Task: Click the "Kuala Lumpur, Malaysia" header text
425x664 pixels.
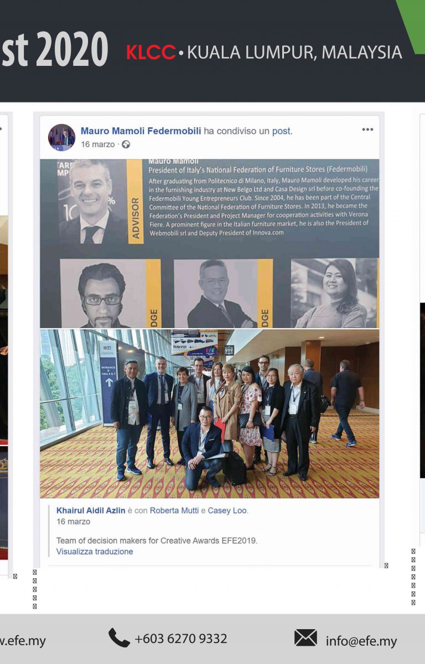Action: (294, 53)
